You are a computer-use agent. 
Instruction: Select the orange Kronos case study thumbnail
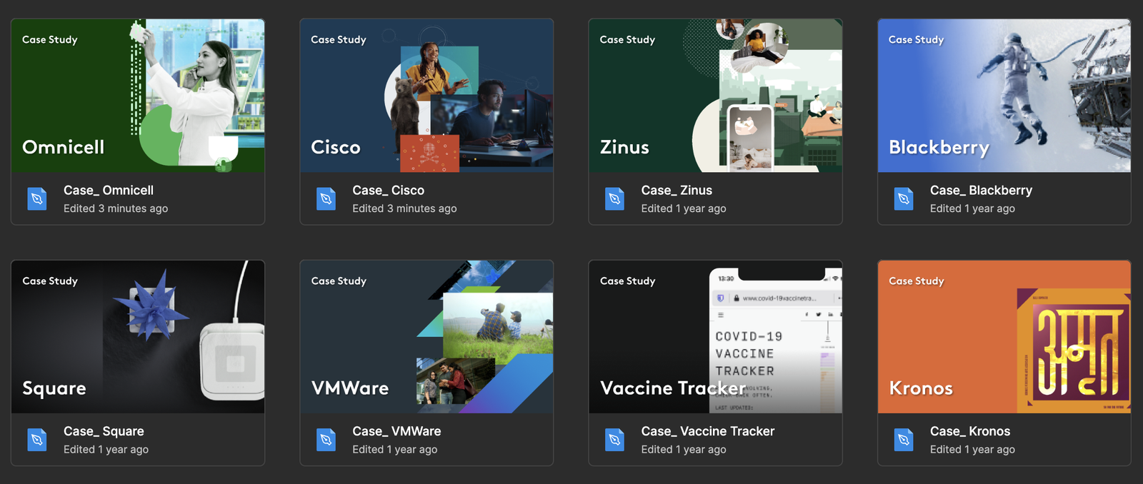click(1004, 337)
